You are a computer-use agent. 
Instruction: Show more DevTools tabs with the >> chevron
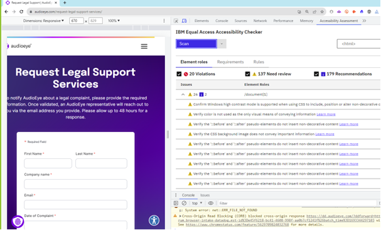tap(364, 21)
